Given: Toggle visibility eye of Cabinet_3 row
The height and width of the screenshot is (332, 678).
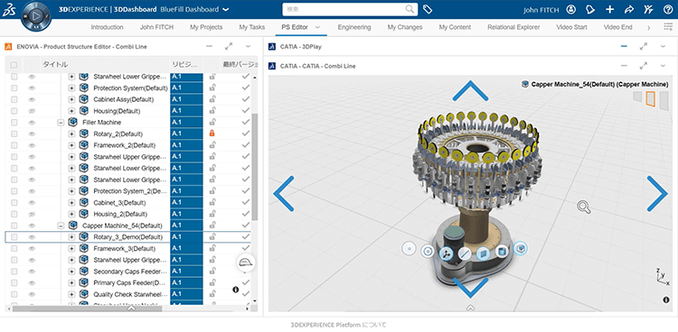Looking at the screenshot, I should 32,202.
